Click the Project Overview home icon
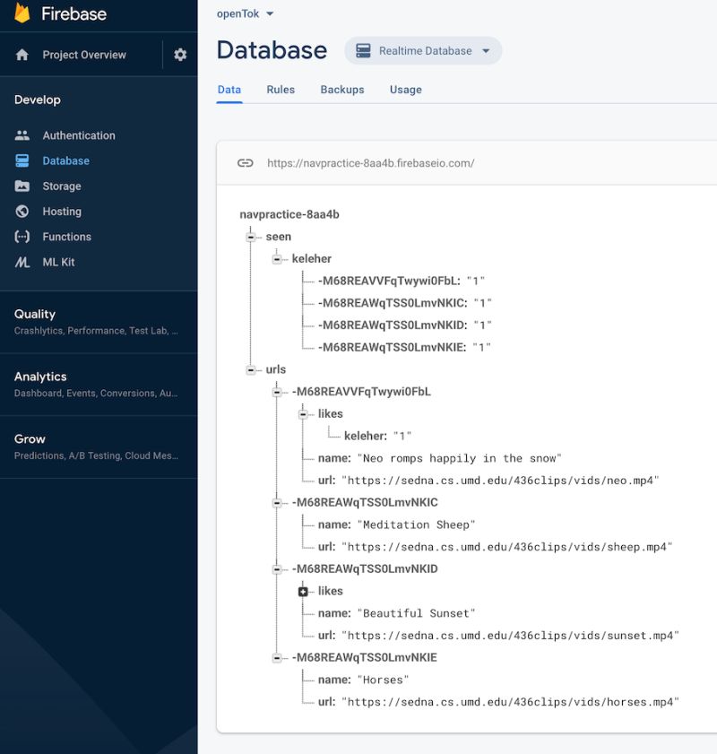This screenshot has height=754, width=717. pyautogui.click(x=22, y=55)
